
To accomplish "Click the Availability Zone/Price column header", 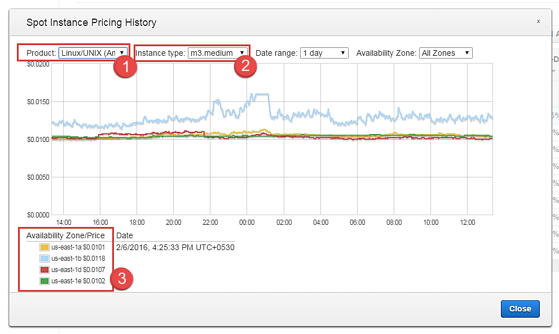I will pos(65,235).
